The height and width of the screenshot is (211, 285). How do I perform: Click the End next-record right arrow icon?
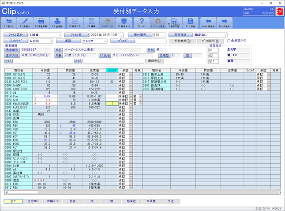click(x=224, y=23)
